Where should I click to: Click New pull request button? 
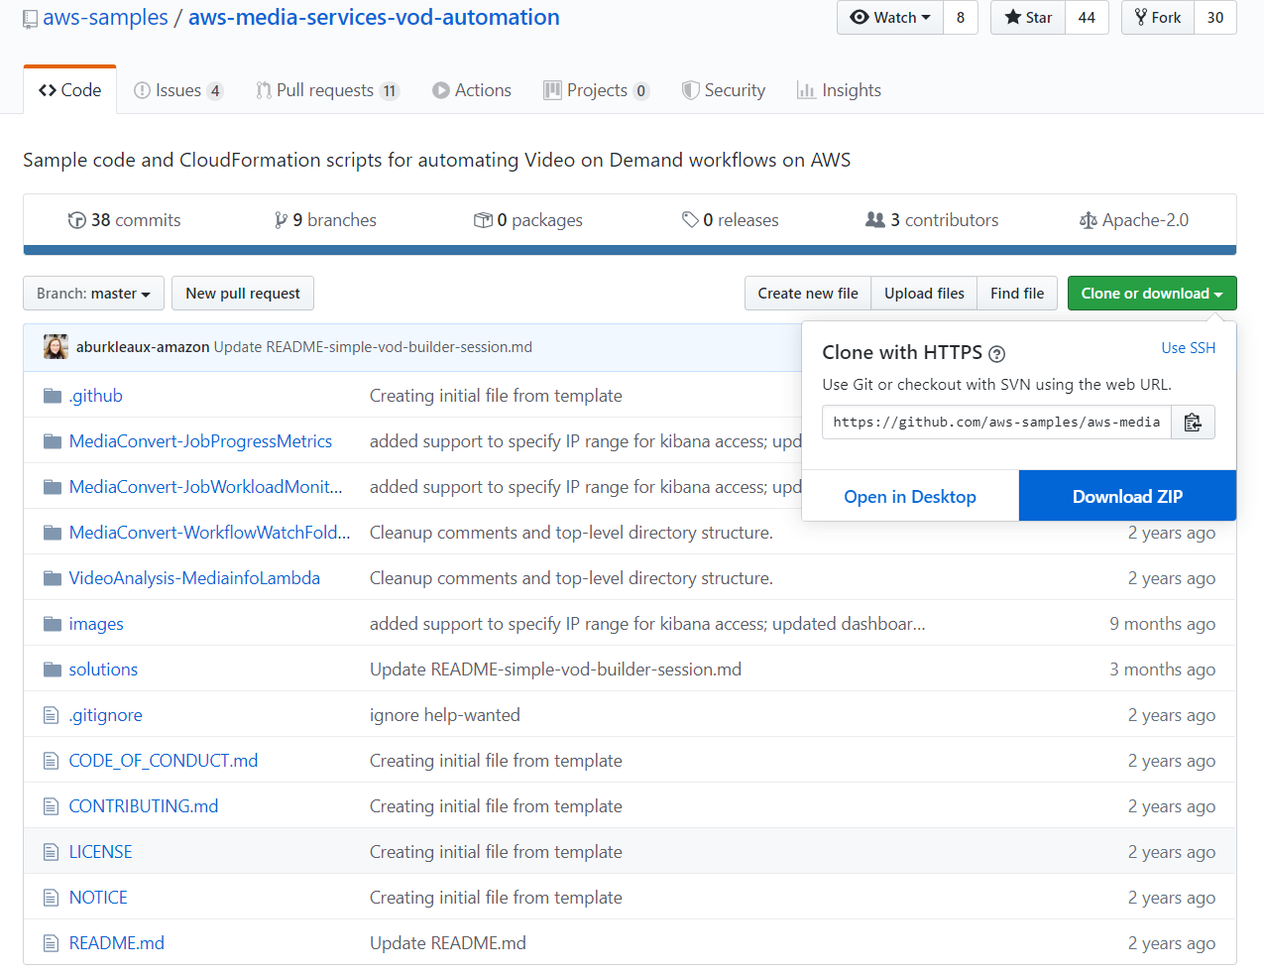[x=243, y=294]
